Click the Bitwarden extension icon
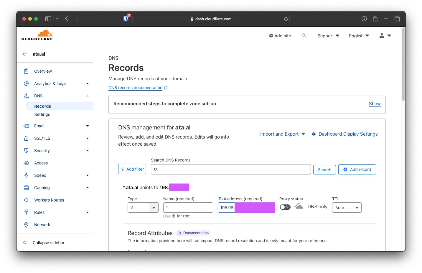The width and height of the screenshot is (422, 273). 126,19
